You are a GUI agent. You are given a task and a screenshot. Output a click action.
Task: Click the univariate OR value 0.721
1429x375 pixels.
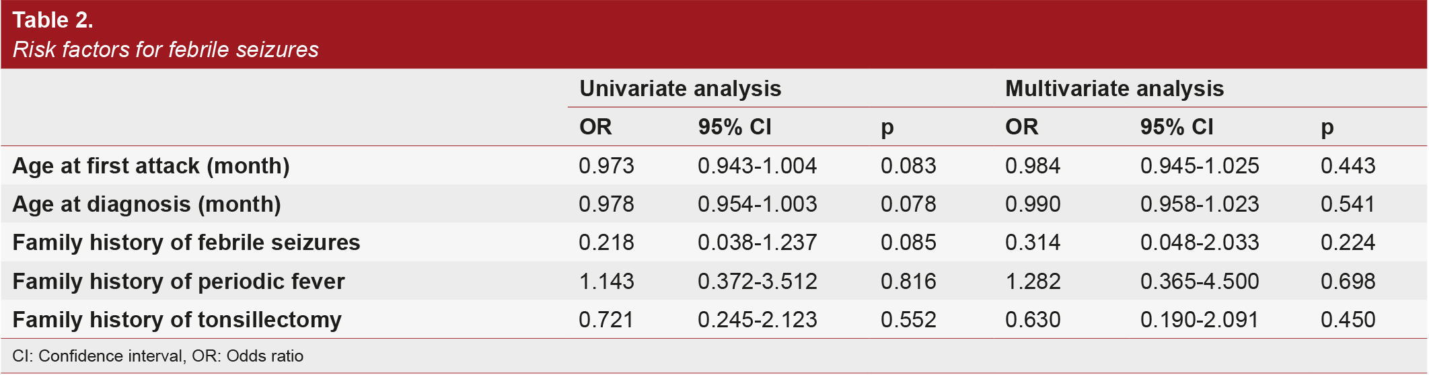(x=606, y=320)
